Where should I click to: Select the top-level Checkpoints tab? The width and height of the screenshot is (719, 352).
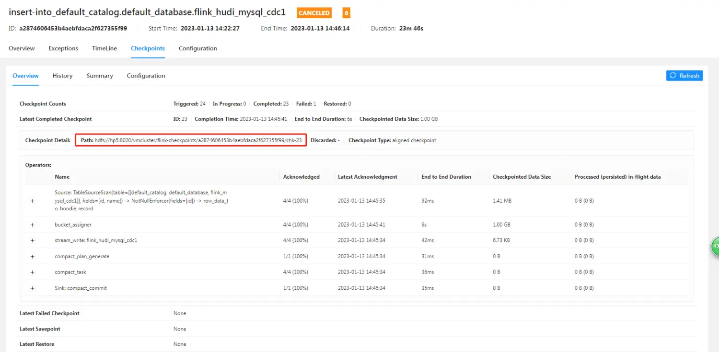click(x=148, y=48)
